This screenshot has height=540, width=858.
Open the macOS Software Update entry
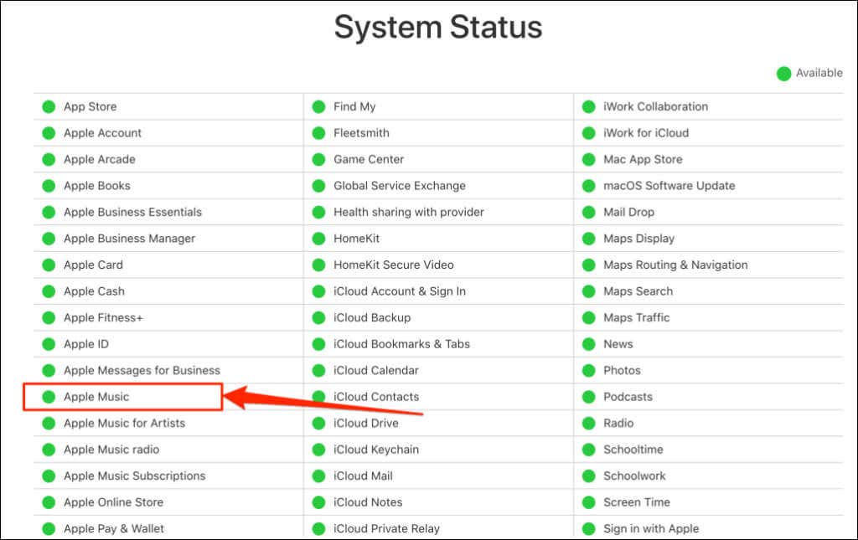669,186
